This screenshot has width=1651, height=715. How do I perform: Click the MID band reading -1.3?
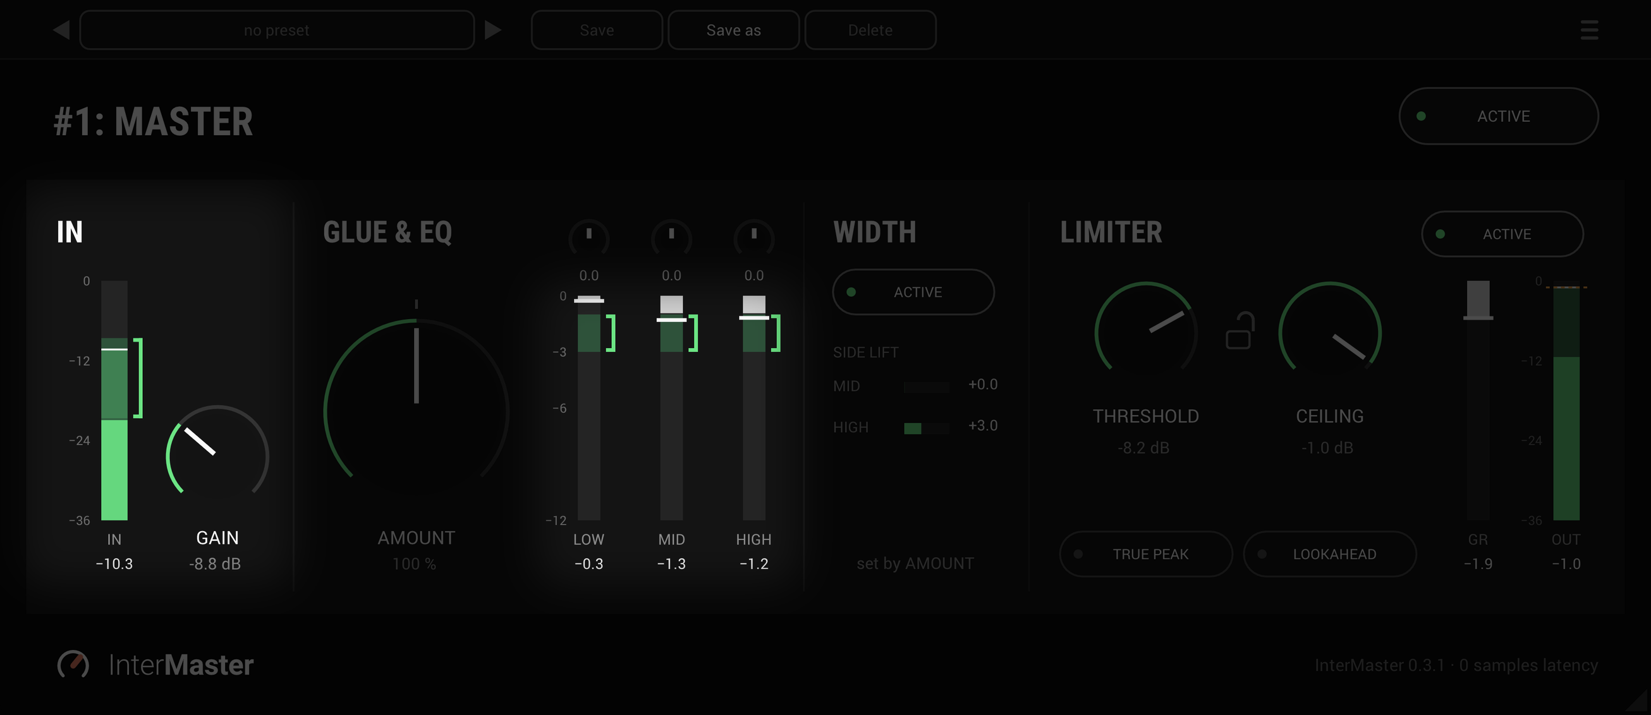671,565
